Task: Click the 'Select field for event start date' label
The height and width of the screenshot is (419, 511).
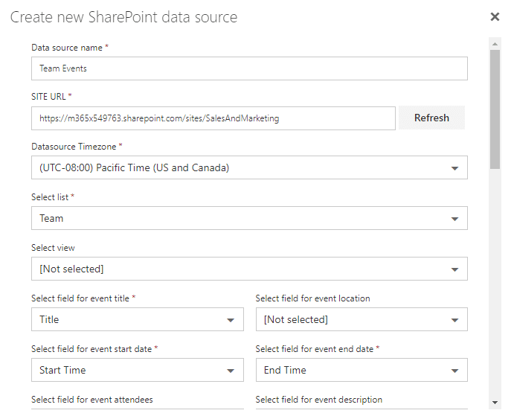Action: click(x=91, y=349)
